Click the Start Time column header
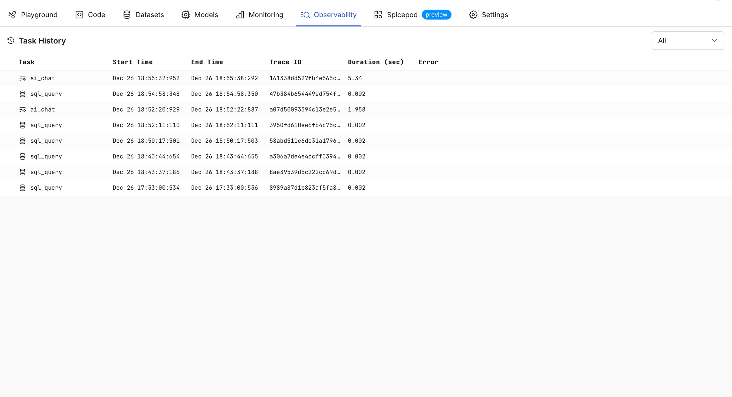Screen dimensions: 732x397 click(132, 62)
